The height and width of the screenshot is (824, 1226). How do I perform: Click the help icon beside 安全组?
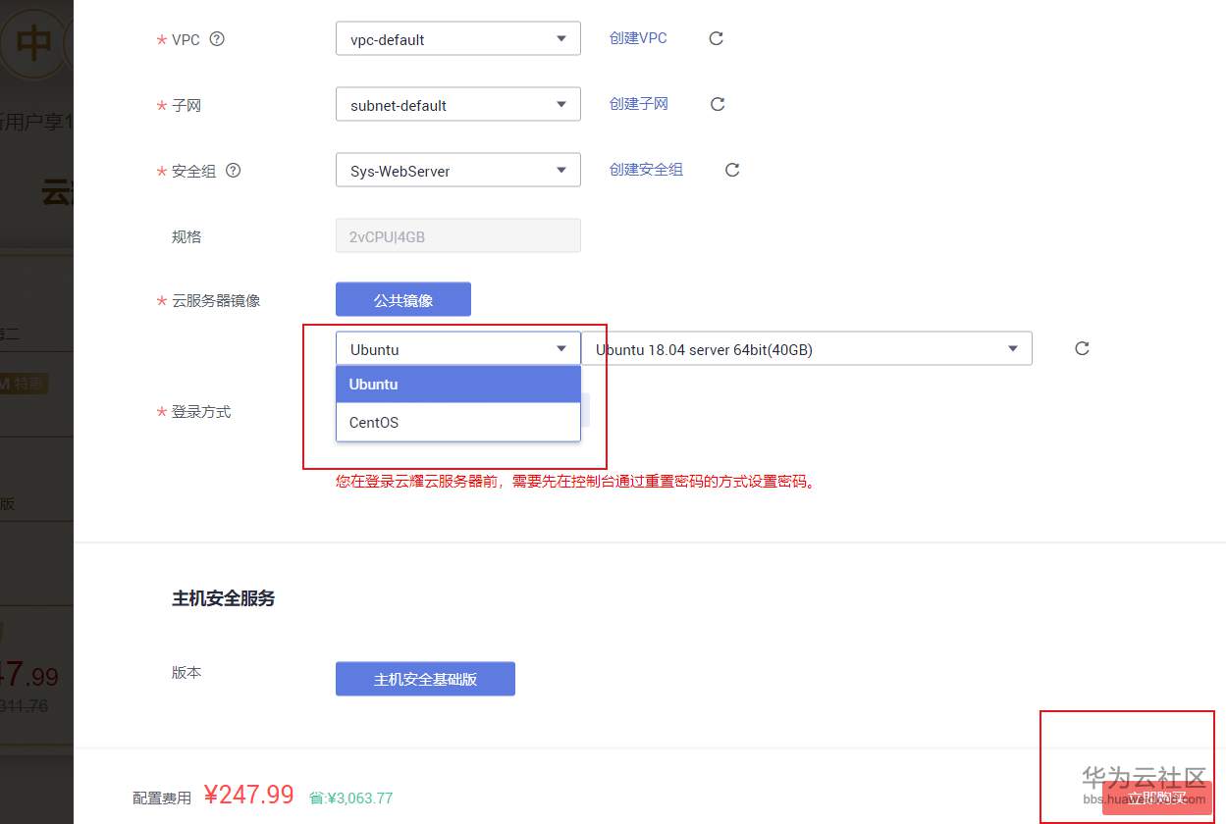tap(234, 170)
